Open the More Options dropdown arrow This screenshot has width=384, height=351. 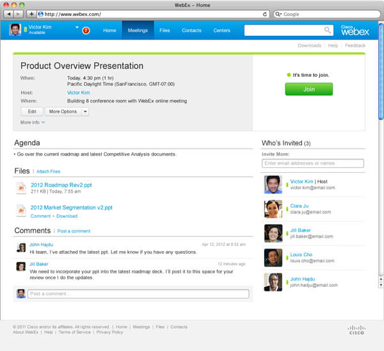85,111
